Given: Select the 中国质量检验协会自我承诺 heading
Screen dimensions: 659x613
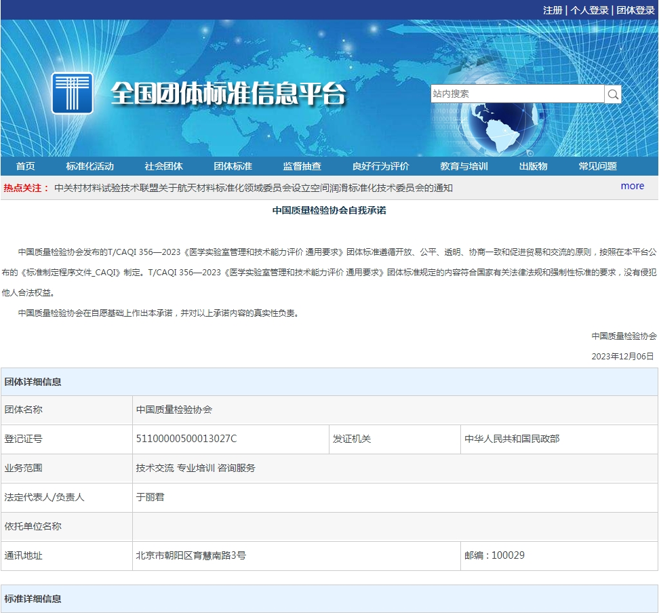Looking at the screenshot, I should pos(329,210).
